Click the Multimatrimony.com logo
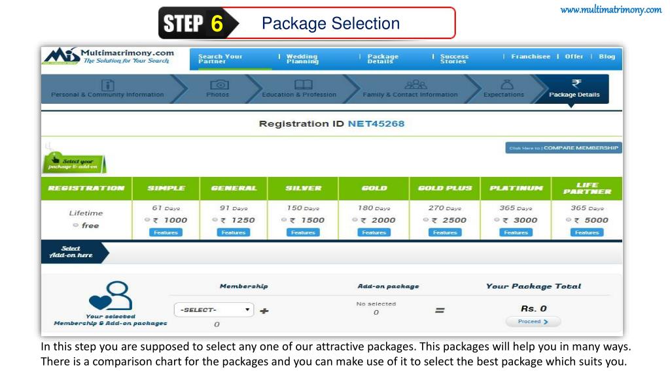Image resolution: width=670 pixels, height=376 pixels. click(x=109, y=56)
